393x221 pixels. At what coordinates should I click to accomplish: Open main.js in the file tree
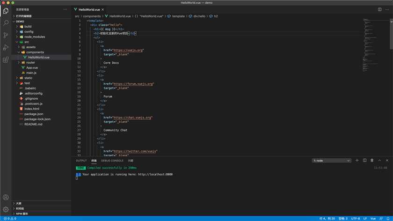tap(31, 73)
